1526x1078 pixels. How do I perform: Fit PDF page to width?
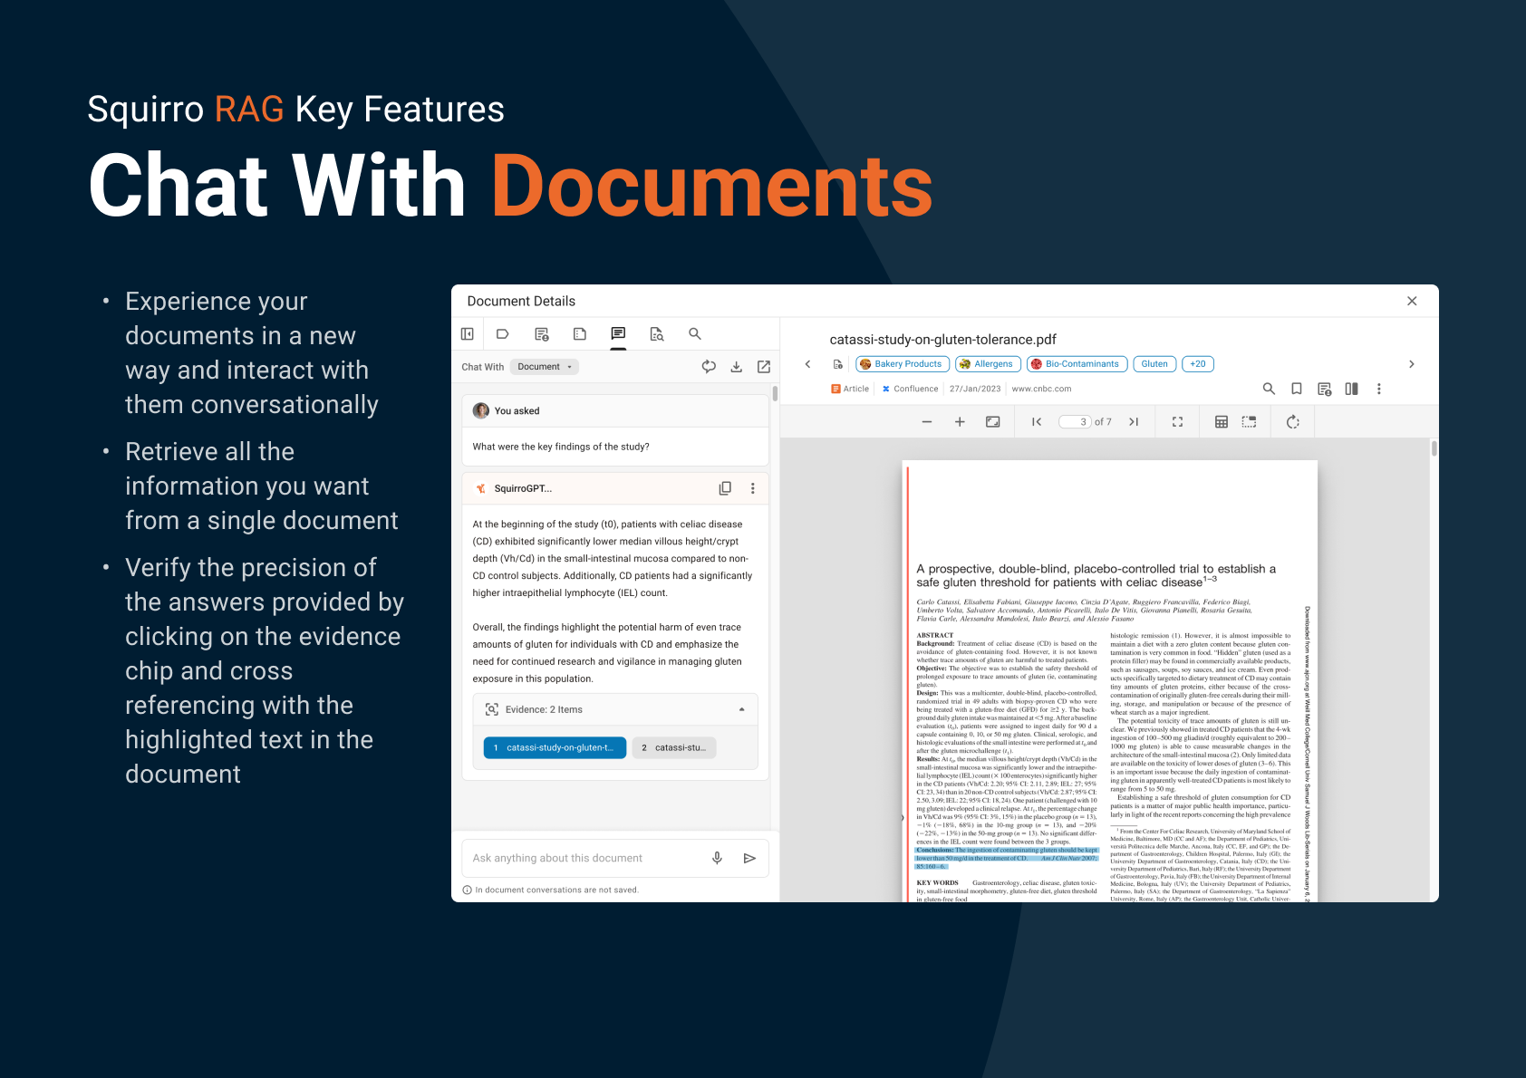click(993, 422)
